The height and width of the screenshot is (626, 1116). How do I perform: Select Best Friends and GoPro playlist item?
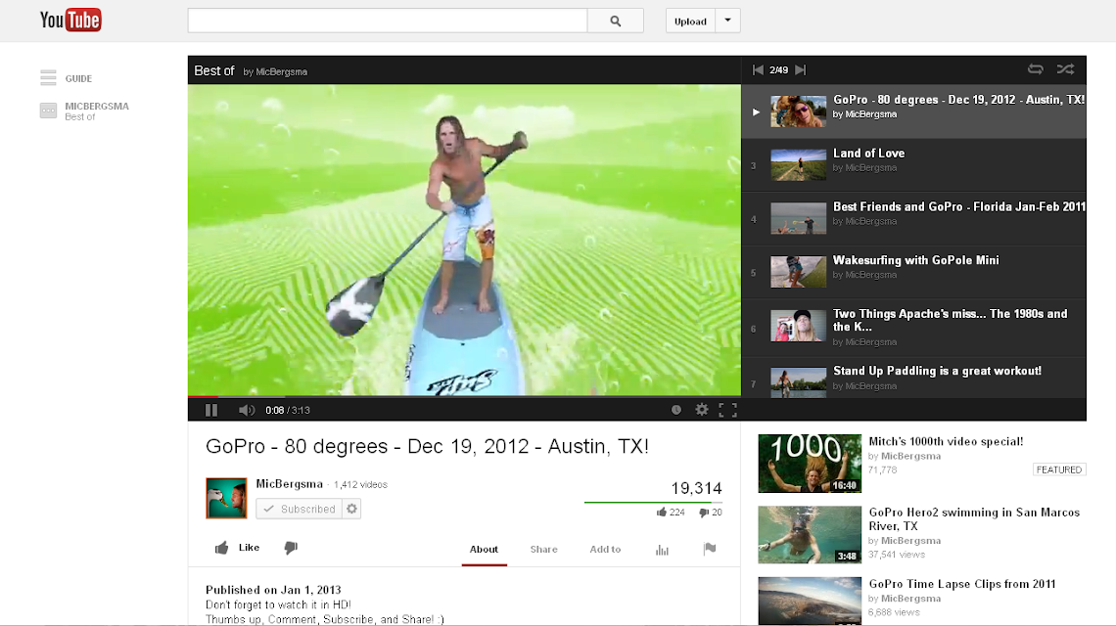coord(914,219)
